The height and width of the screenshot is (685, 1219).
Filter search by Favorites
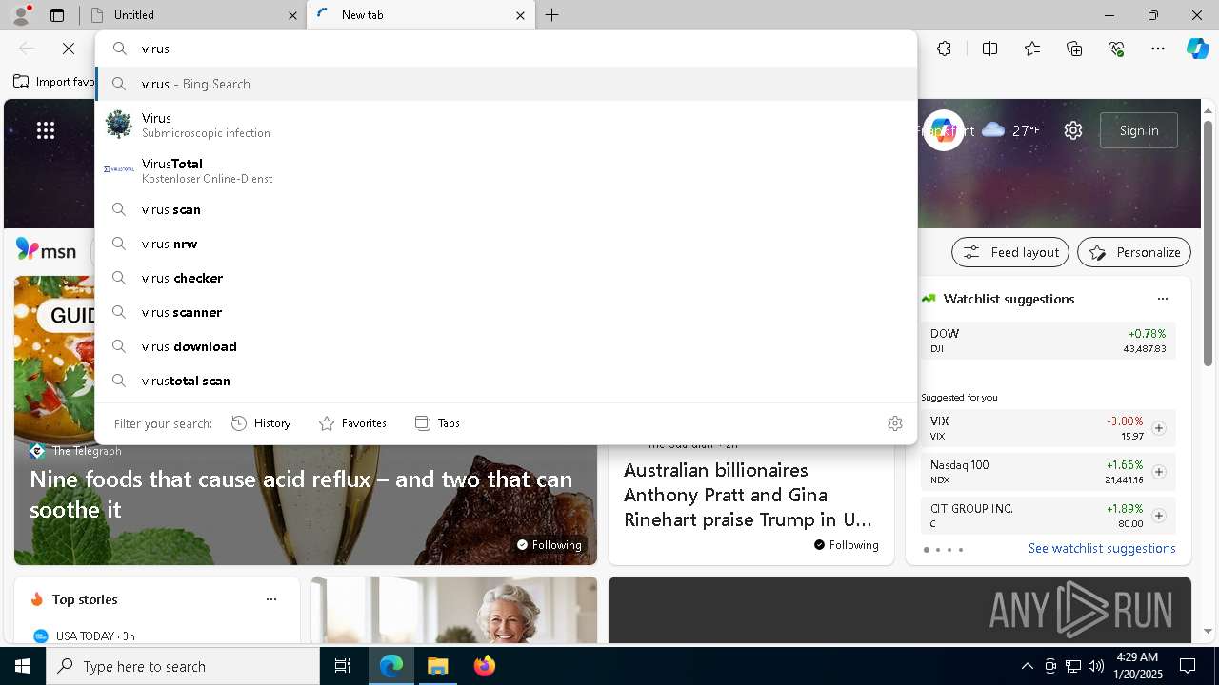pos(352,423)
